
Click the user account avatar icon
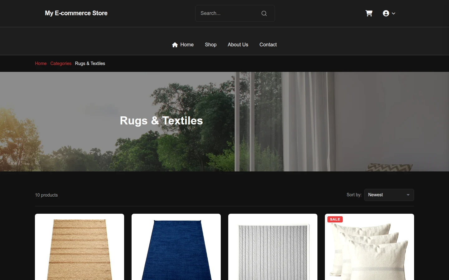[386, 13]
